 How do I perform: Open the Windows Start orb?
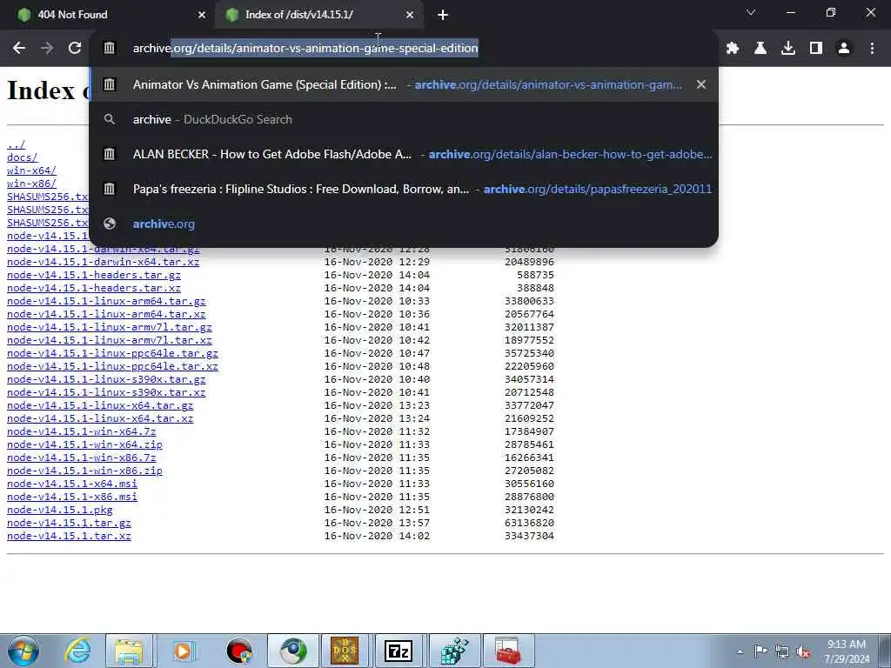point(23,651)
